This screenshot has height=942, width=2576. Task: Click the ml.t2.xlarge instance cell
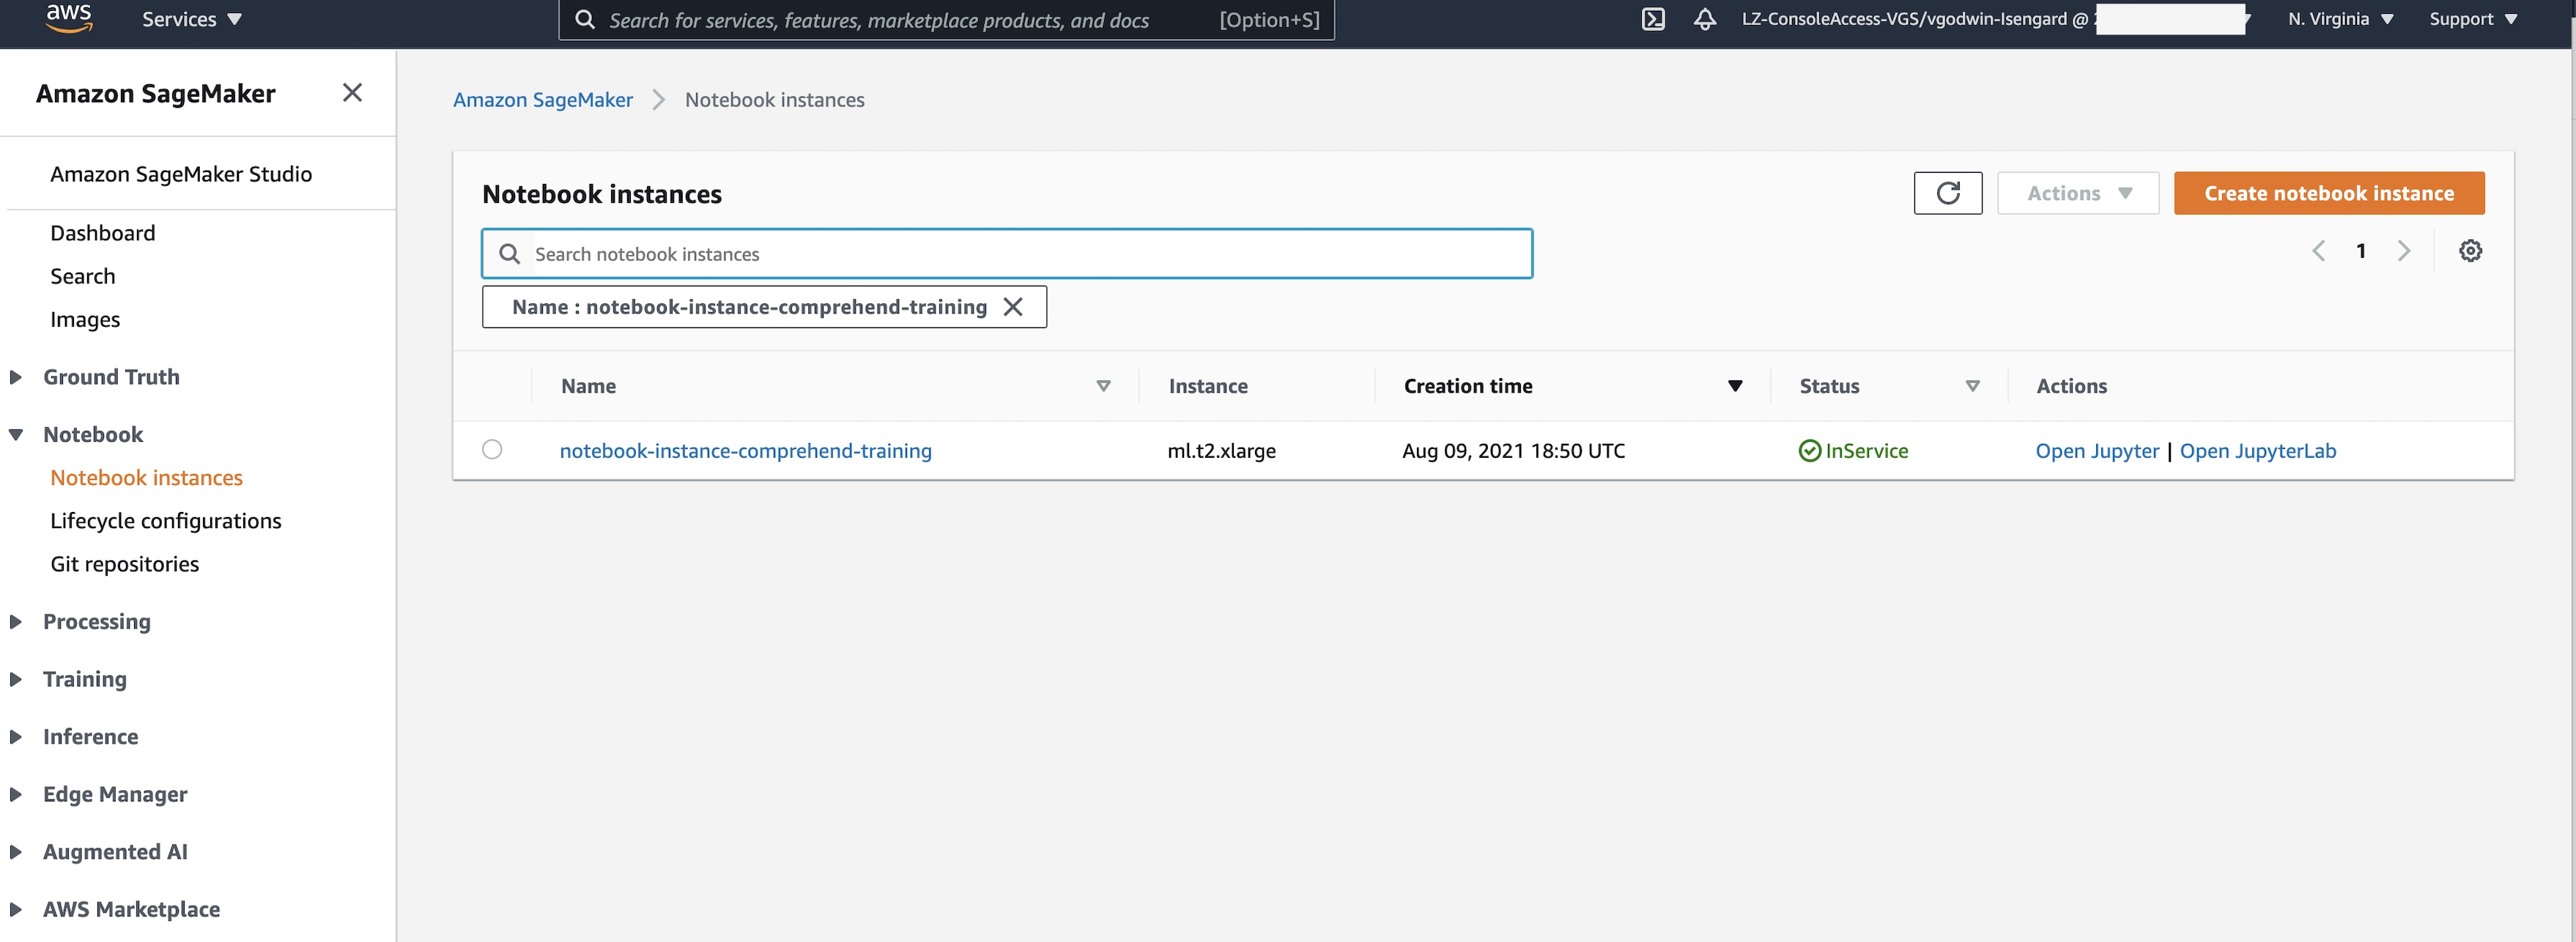(1221, 451)
